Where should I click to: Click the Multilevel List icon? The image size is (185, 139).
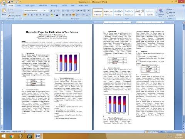click(73, 10)
